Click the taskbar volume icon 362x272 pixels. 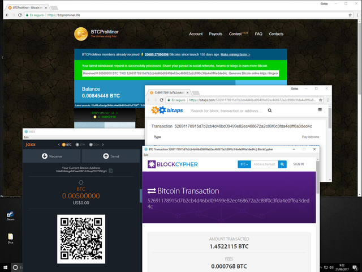click(331, 267)
